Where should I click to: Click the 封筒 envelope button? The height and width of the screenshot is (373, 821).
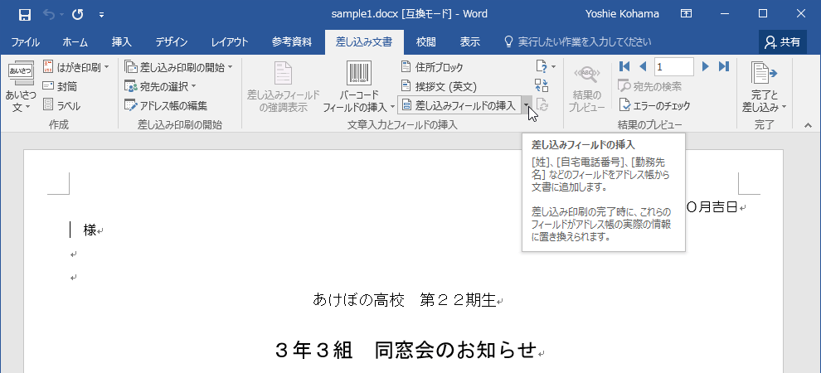click(61, 86)
